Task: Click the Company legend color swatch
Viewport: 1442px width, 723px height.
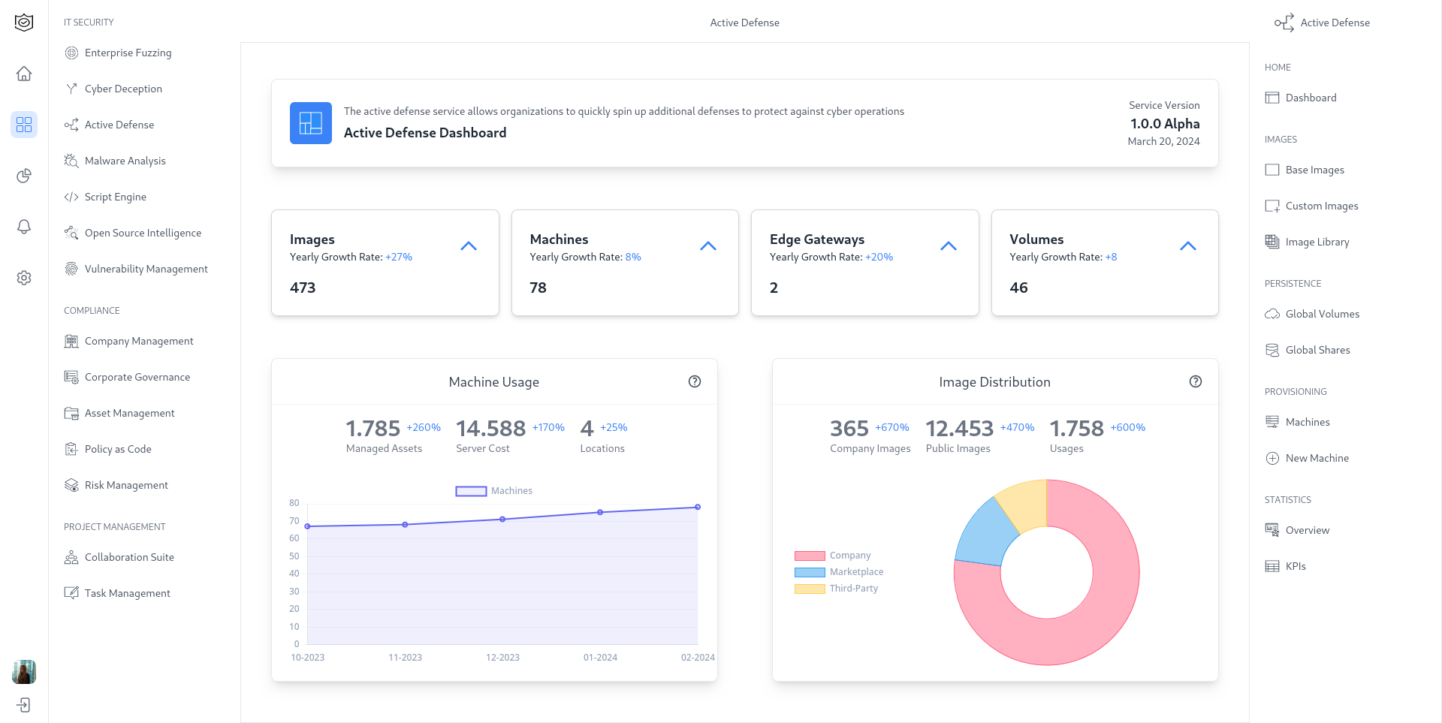Action: (x=810, y=556)
